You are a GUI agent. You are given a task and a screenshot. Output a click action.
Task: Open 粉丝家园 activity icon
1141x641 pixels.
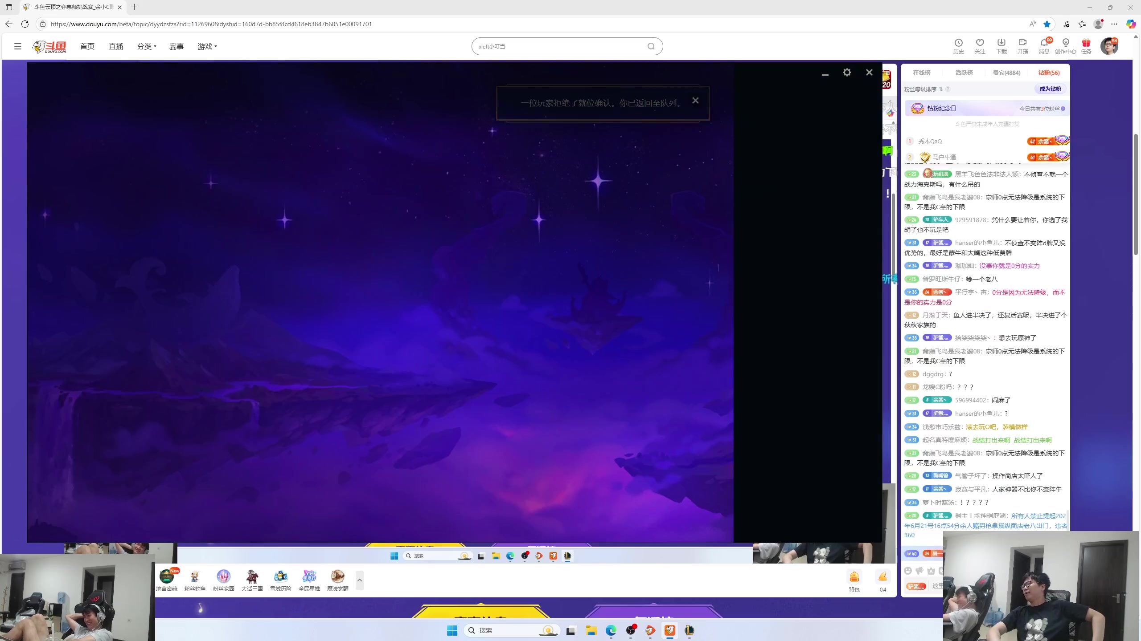pyautogui.click(x=223, y=580)
